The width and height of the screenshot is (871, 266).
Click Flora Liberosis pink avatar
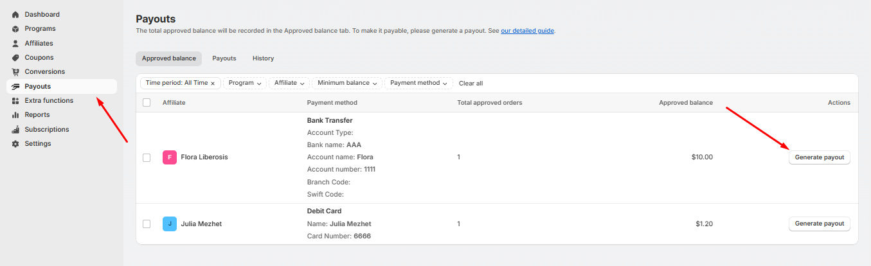(x=170, y=157)
